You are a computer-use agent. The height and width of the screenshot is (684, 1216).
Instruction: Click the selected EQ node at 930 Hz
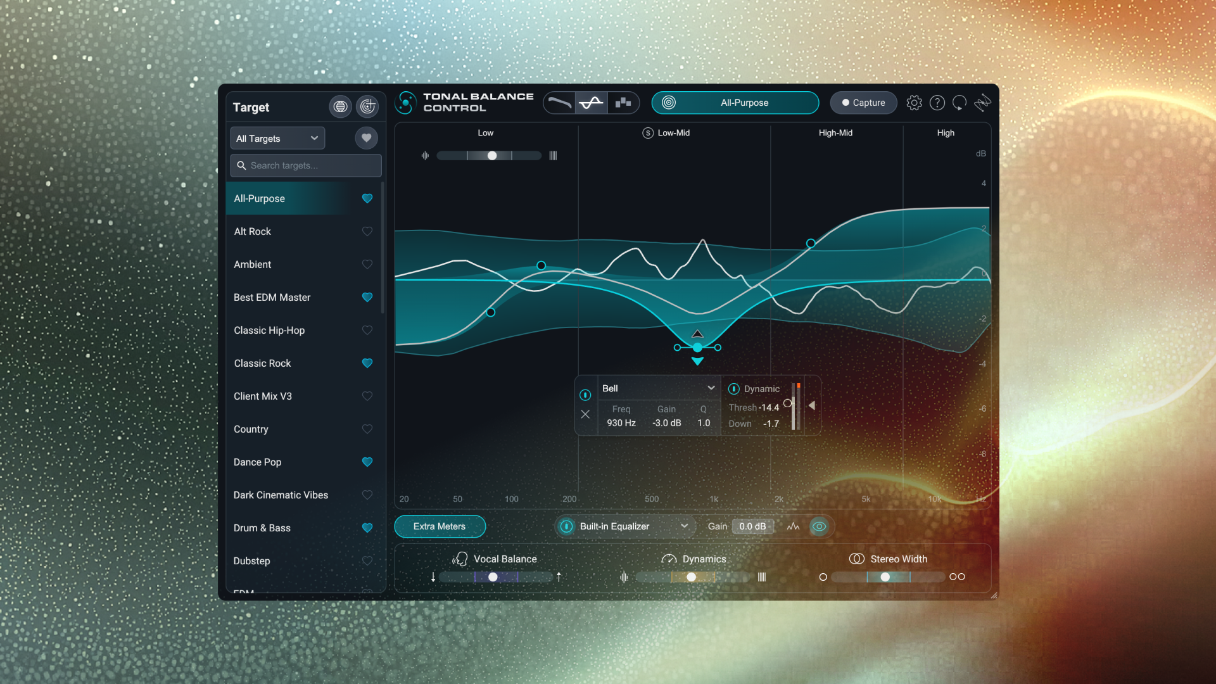[697, 348]
